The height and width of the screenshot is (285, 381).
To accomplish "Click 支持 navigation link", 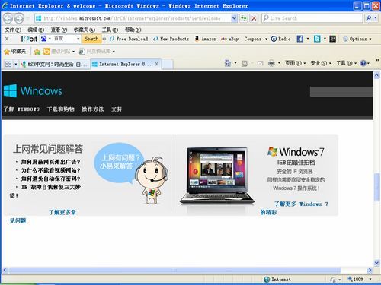I will coord(117,109).
